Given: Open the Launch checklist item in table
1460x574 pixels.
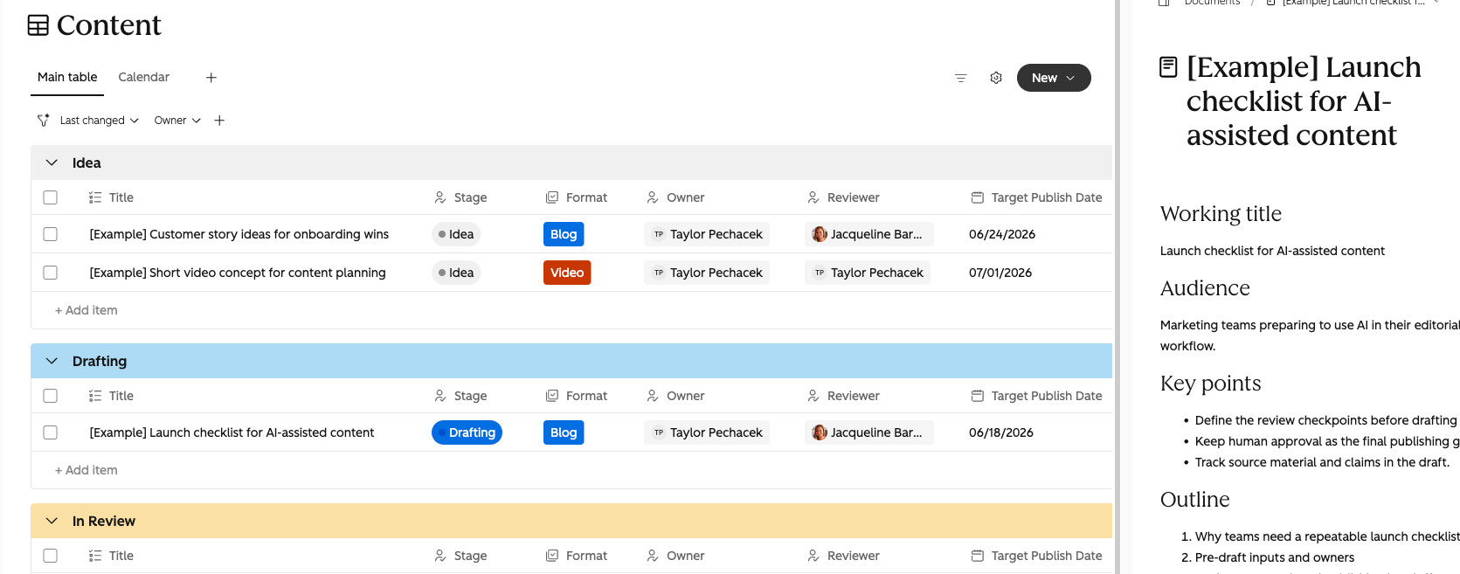Looking at the screenshot, I should point(232,432).
